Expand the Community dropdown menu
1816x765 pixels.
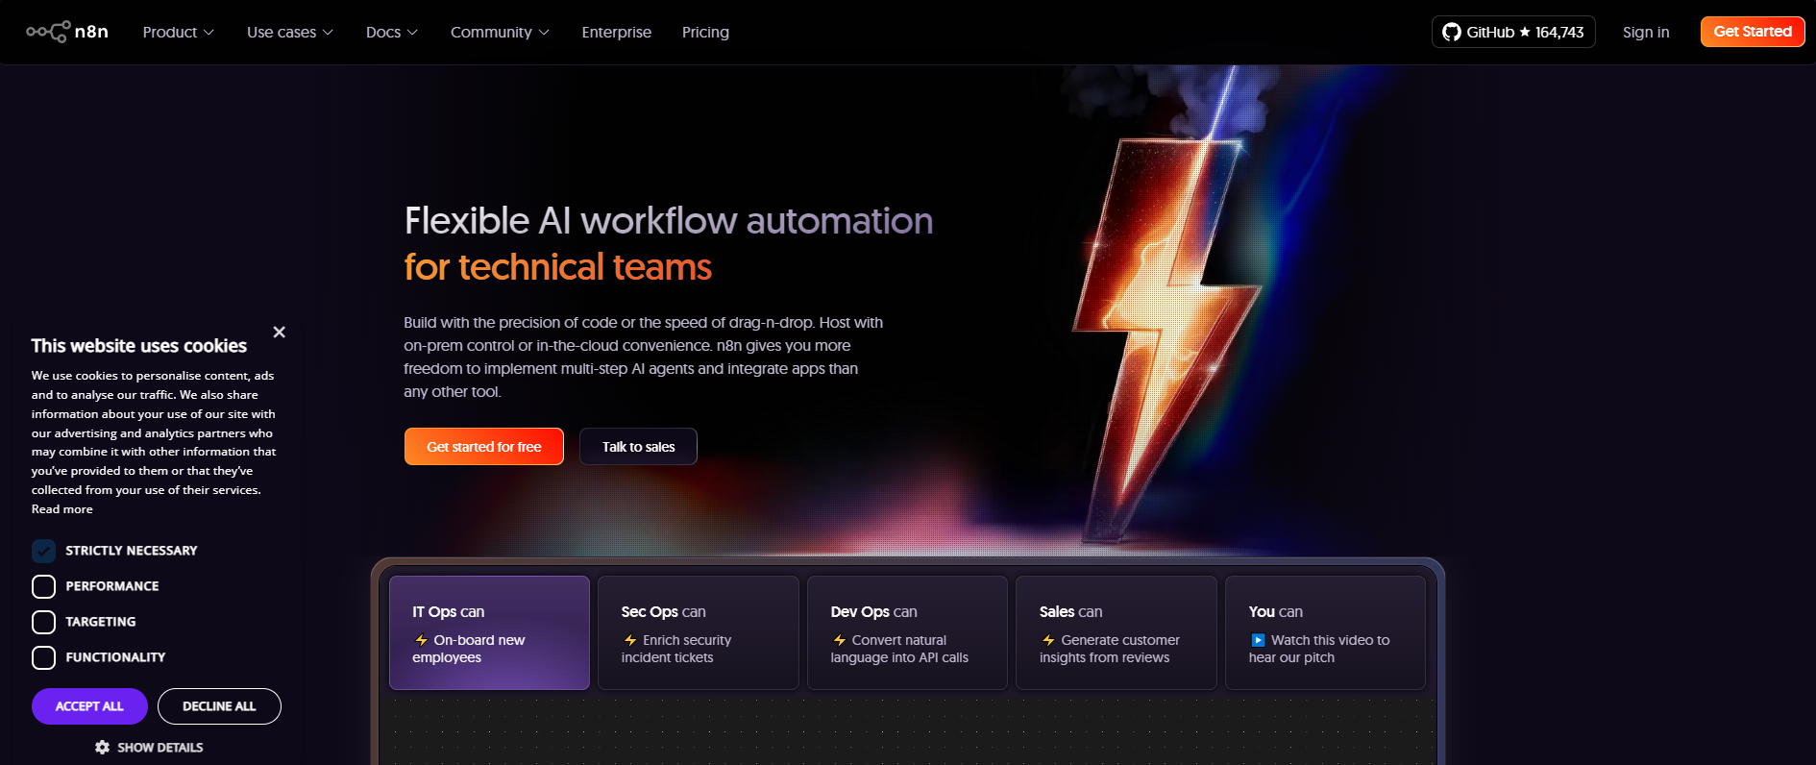(x=501, y=32)
